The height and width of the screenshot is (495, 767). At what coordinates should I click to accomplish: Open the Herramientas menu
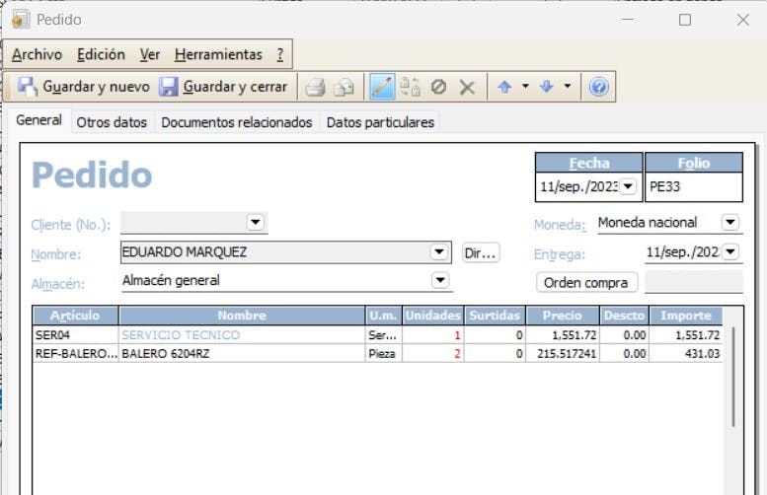(218, 54)
